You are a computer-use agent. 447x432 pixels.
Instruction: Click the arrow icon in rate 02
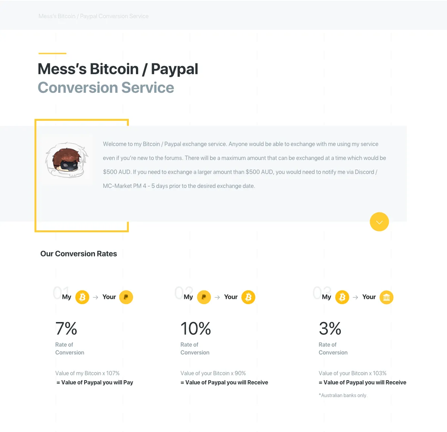click(217, 297)
